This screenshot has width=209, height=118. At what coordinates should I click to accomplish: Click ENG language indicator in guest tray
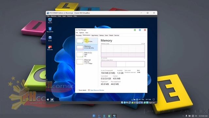(143, 100)
